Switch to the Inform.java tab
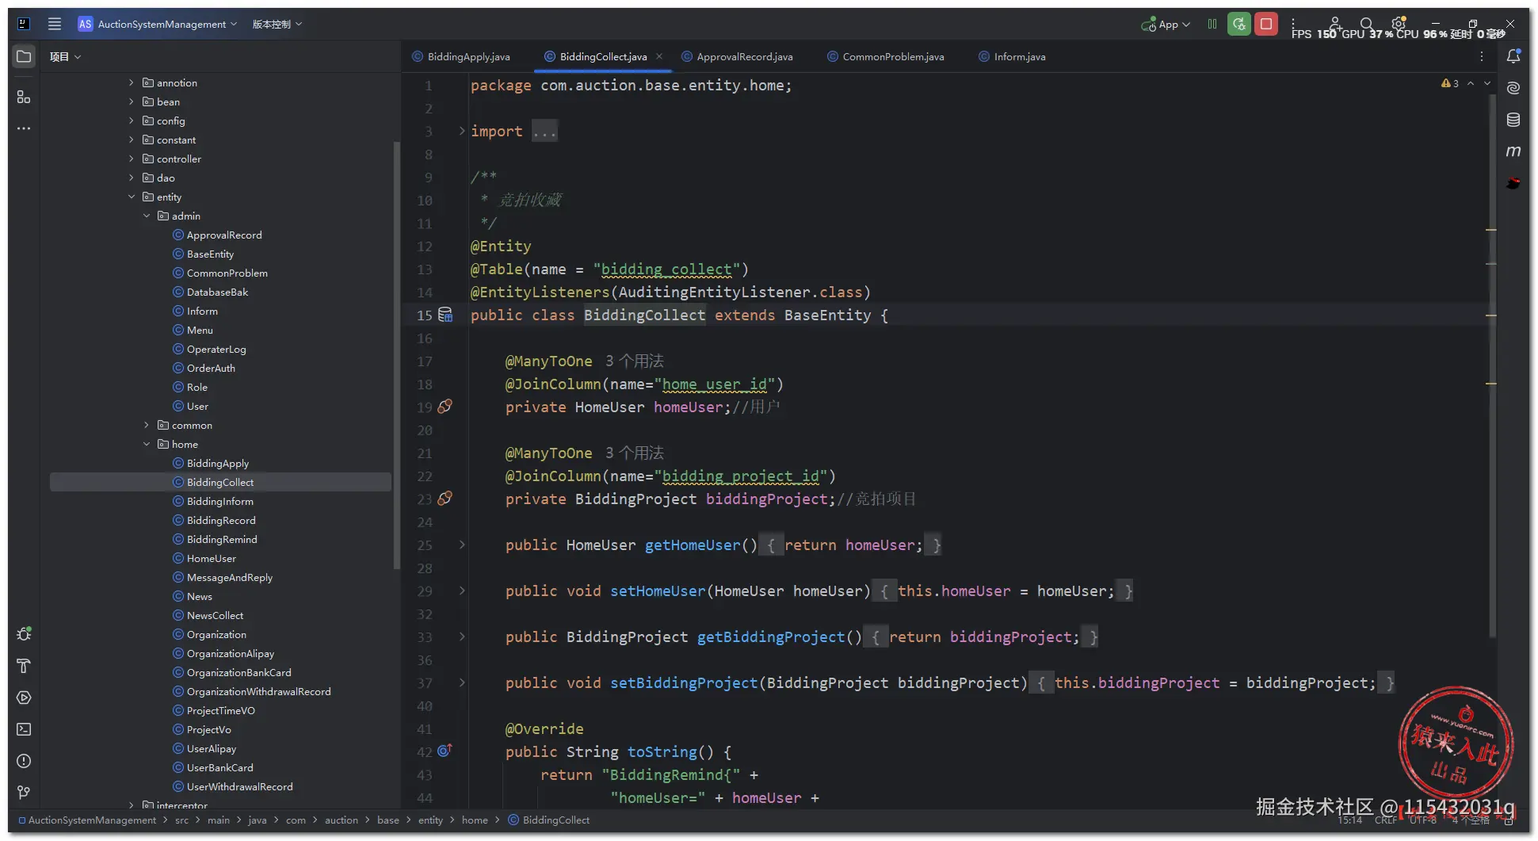The width and height of the screenshot is (1538, 841). (x=1012, y=56)
